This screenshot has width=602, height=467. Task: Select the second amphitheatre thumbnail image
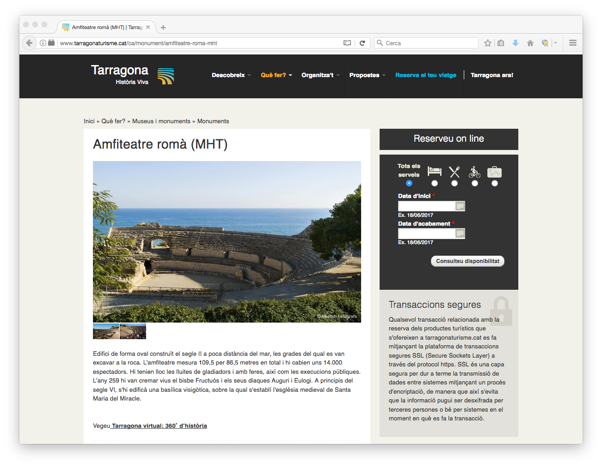click(133, 331)
